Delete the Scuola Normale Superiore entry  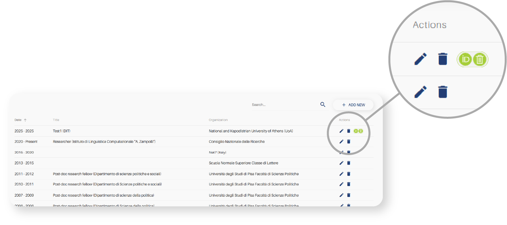(x=349, y=163)
